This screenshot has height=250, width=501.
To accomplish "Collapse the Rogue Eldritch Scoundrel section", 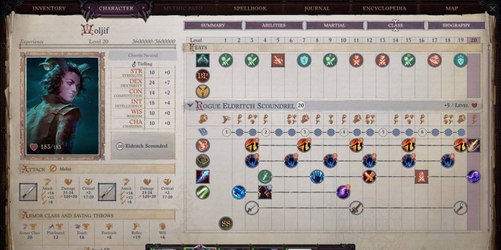I will pyautogui.click(x=190, y=106).
